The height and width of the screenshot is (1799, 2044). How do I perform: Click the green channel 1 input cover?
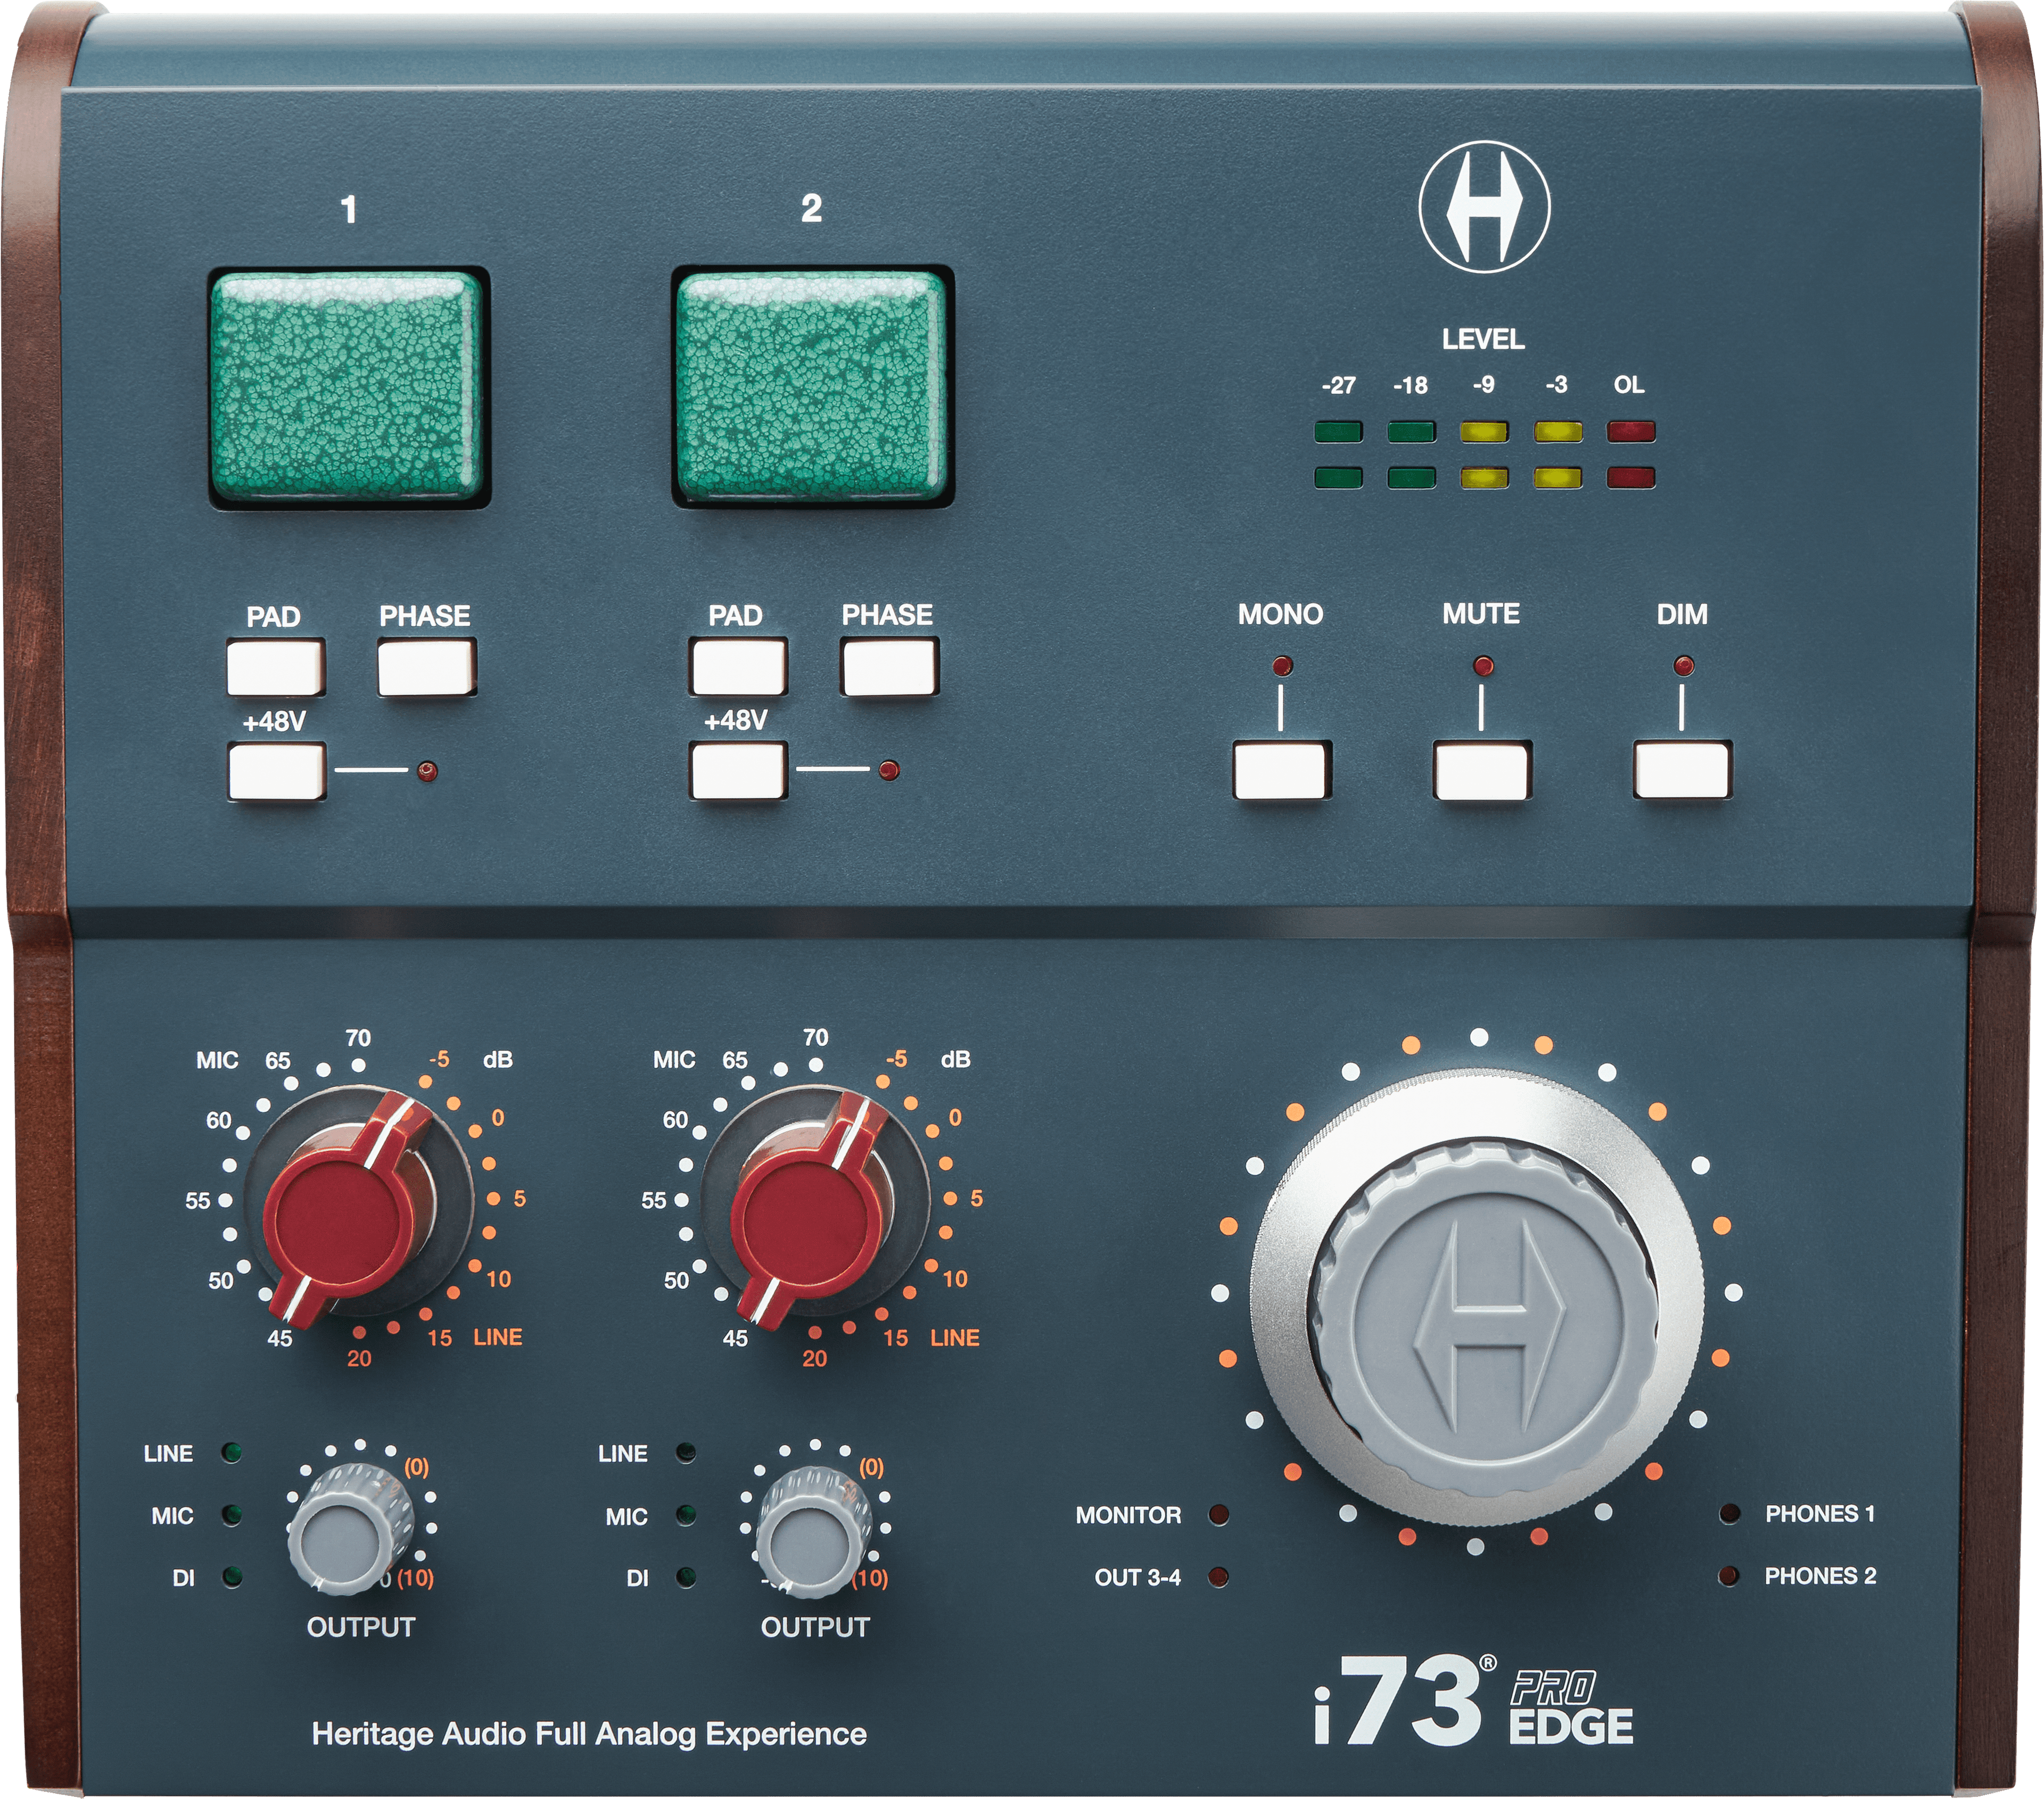348,387
